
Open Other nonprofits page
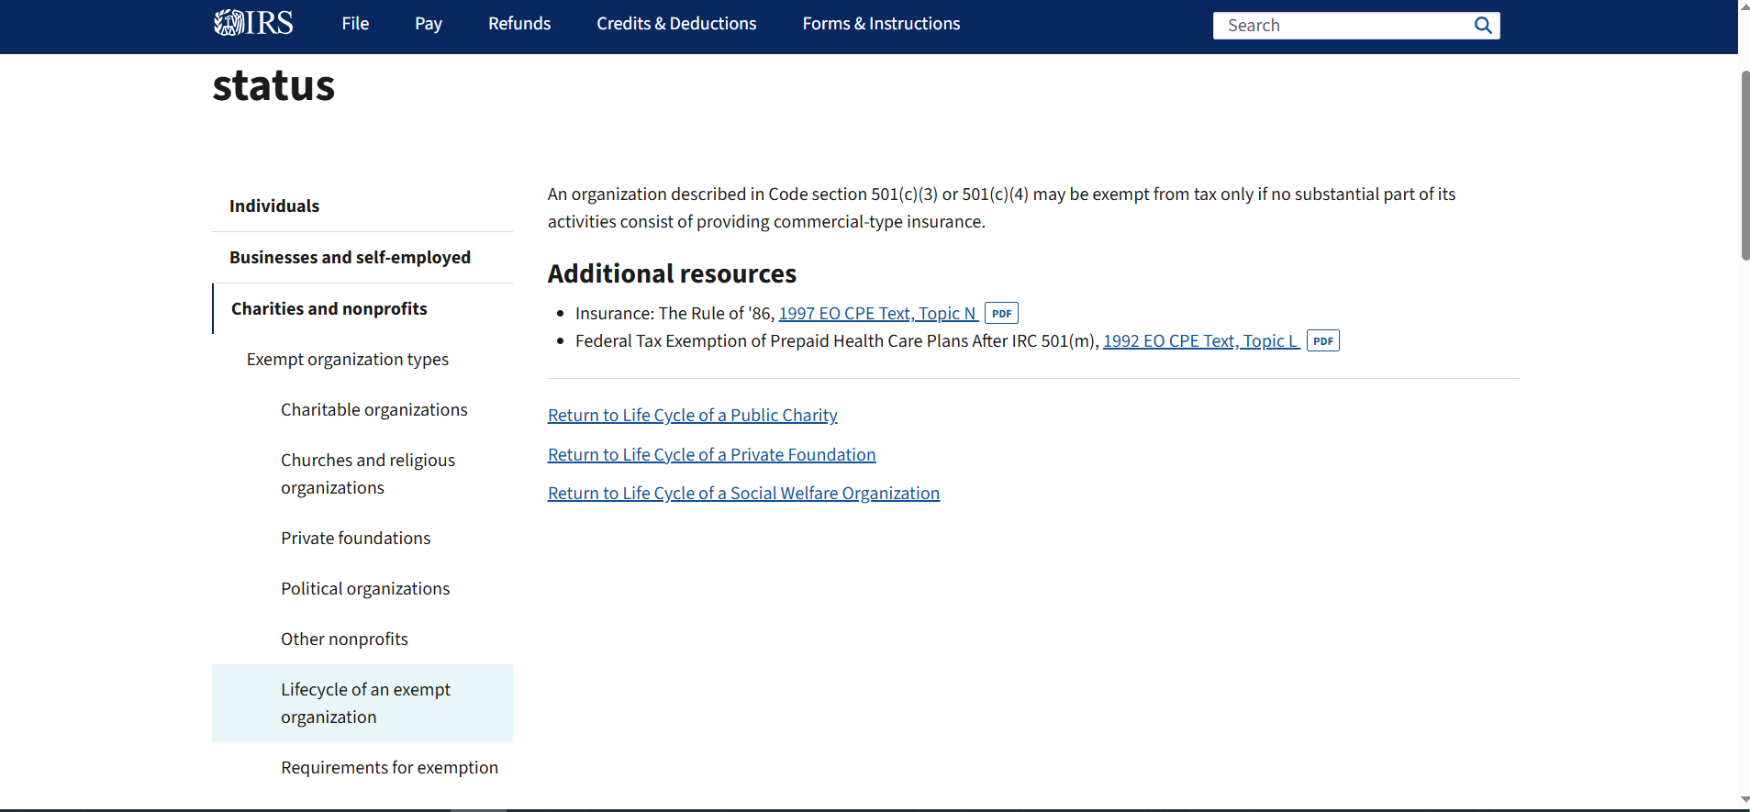[x=344, y=640]
